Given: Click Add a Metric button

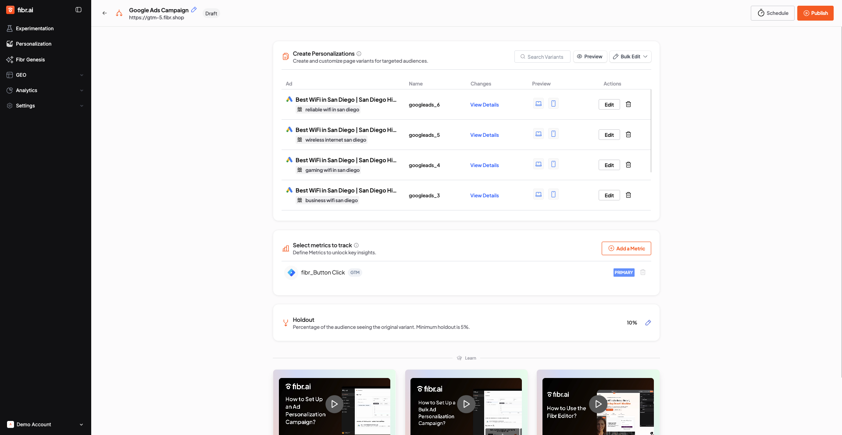Looking at the screenshot, I should pos(626,249).
